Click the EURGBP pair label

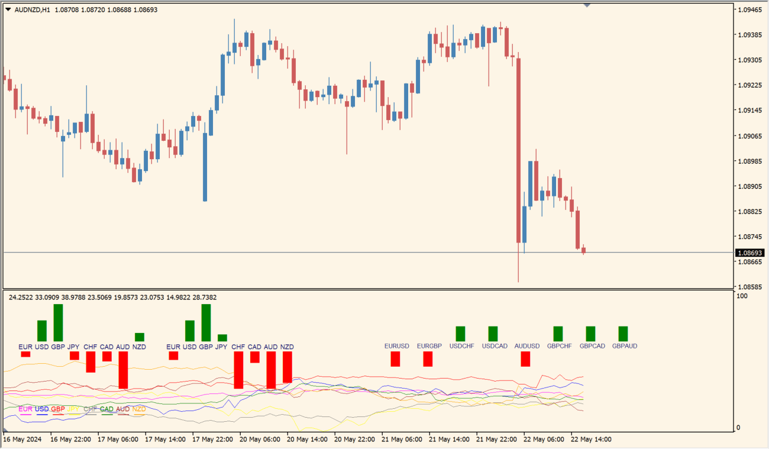(429, 346)
